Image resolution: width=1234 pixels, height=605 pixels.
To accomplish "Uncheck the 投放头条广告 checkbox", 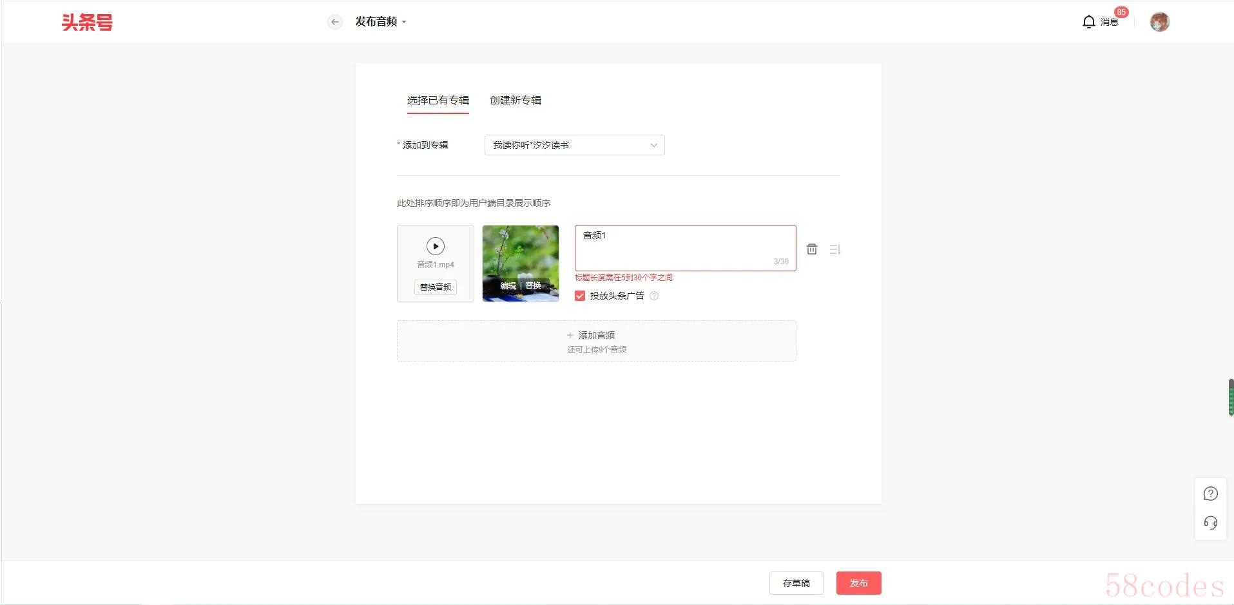I will tap(580, 296).
